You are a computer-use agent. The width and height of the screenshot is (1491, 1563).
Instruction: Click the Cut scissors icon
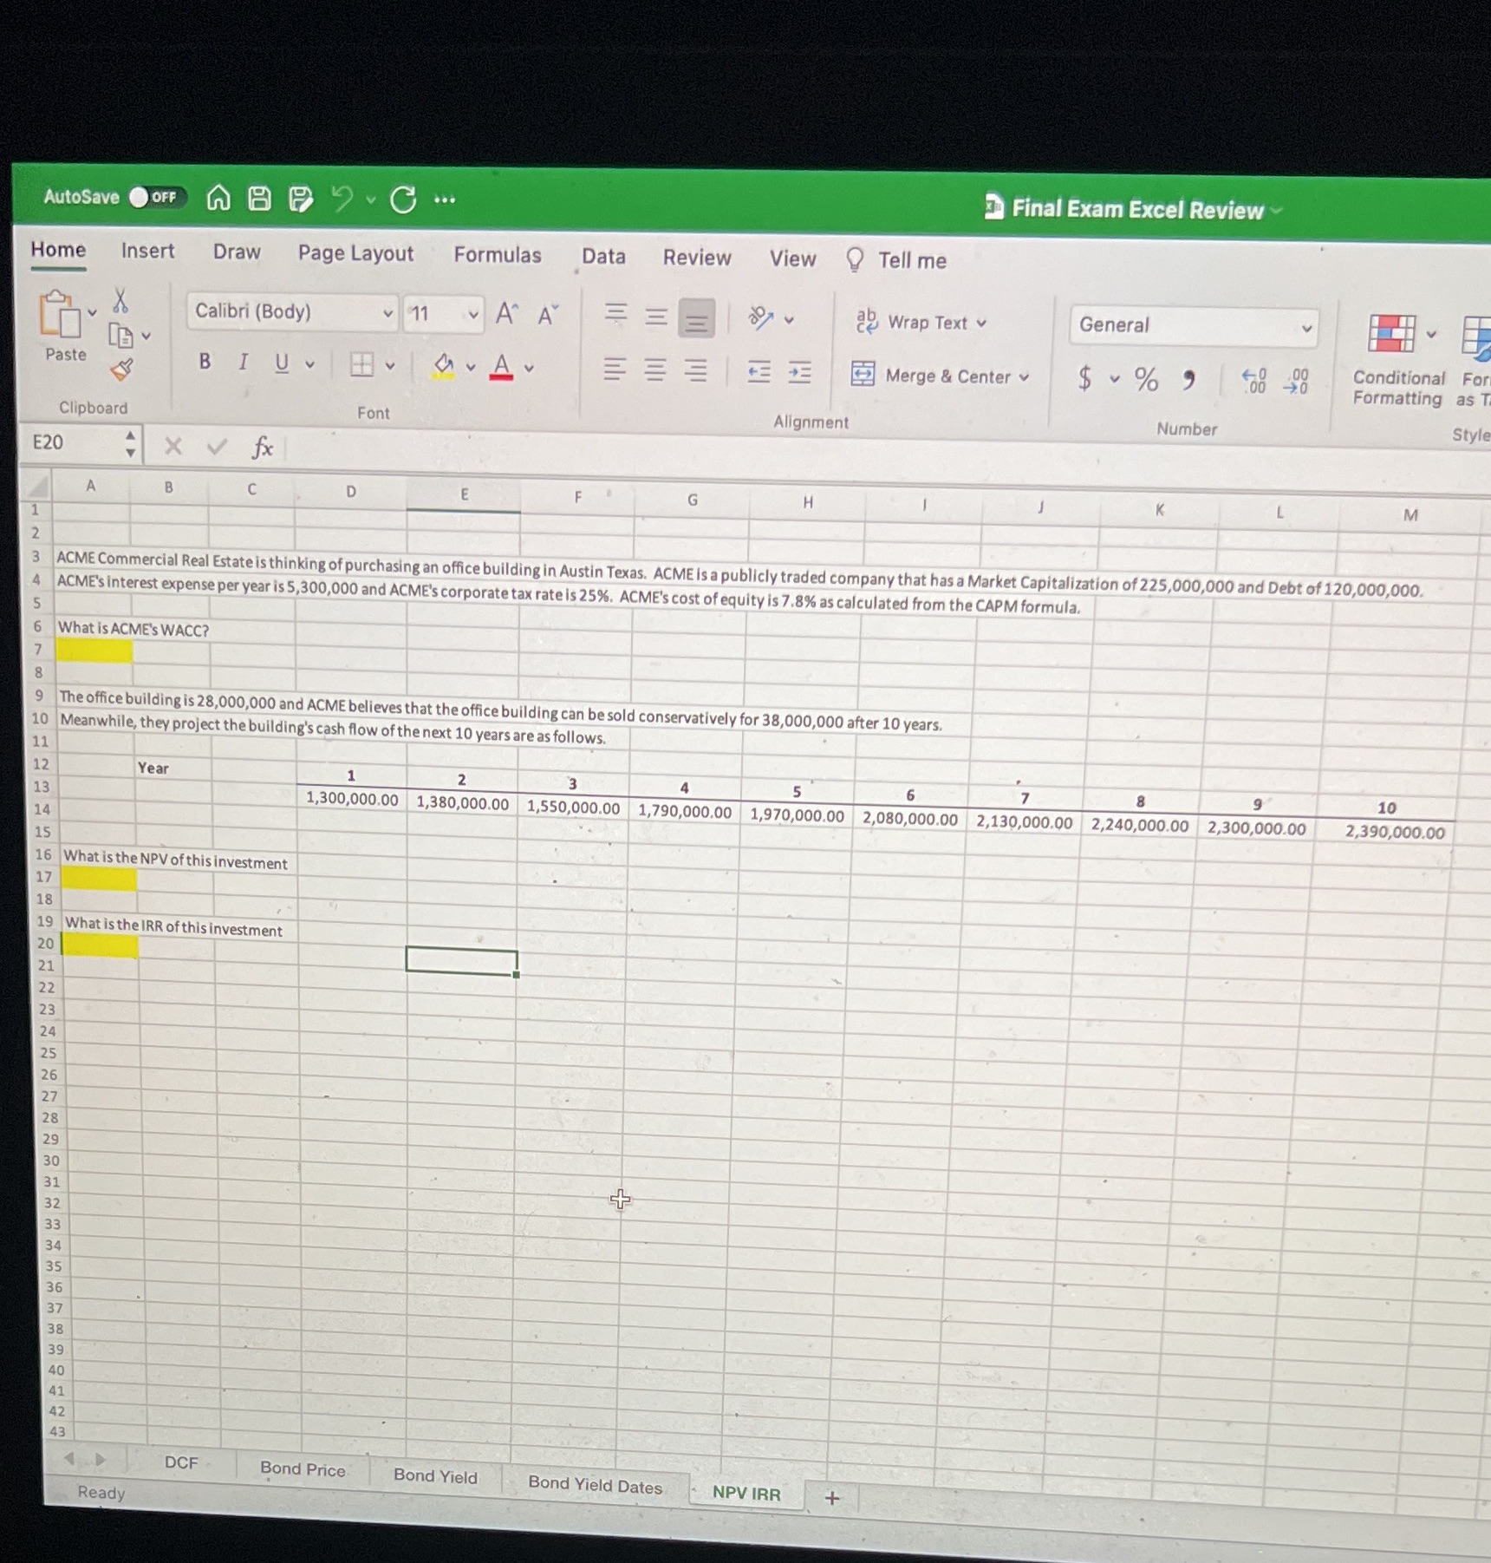click(120, 301)
